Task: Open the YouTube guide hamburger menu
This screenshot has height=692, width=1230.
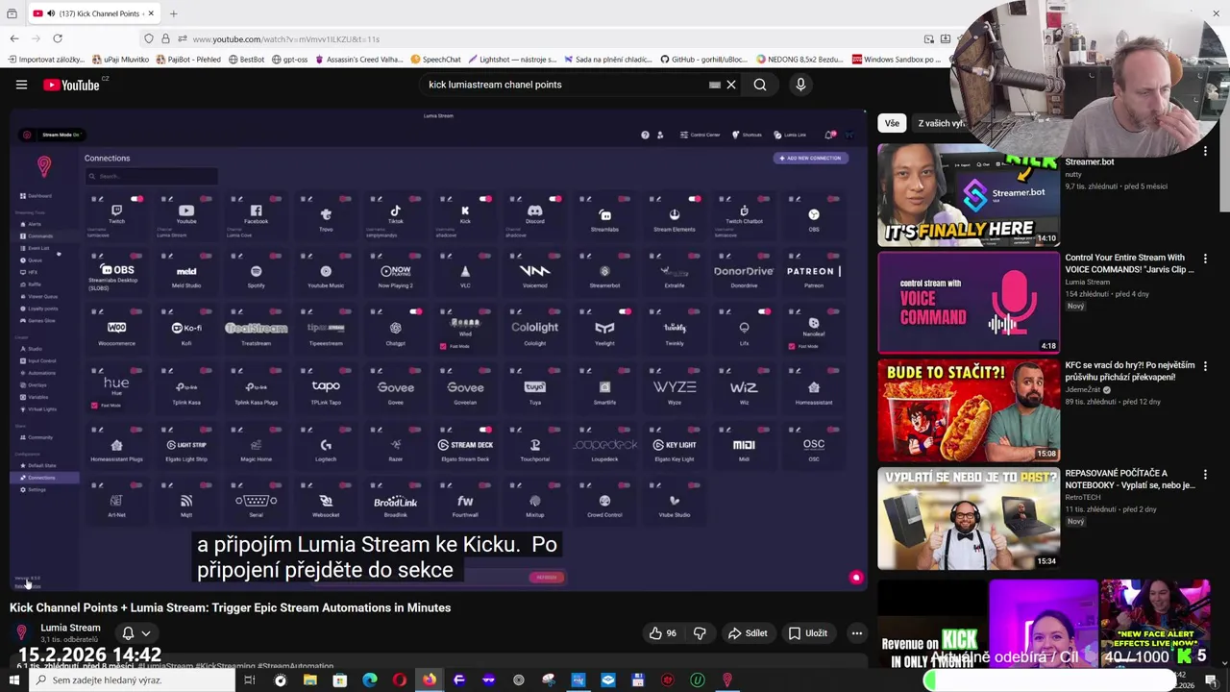Action: (x=21, y=85)
